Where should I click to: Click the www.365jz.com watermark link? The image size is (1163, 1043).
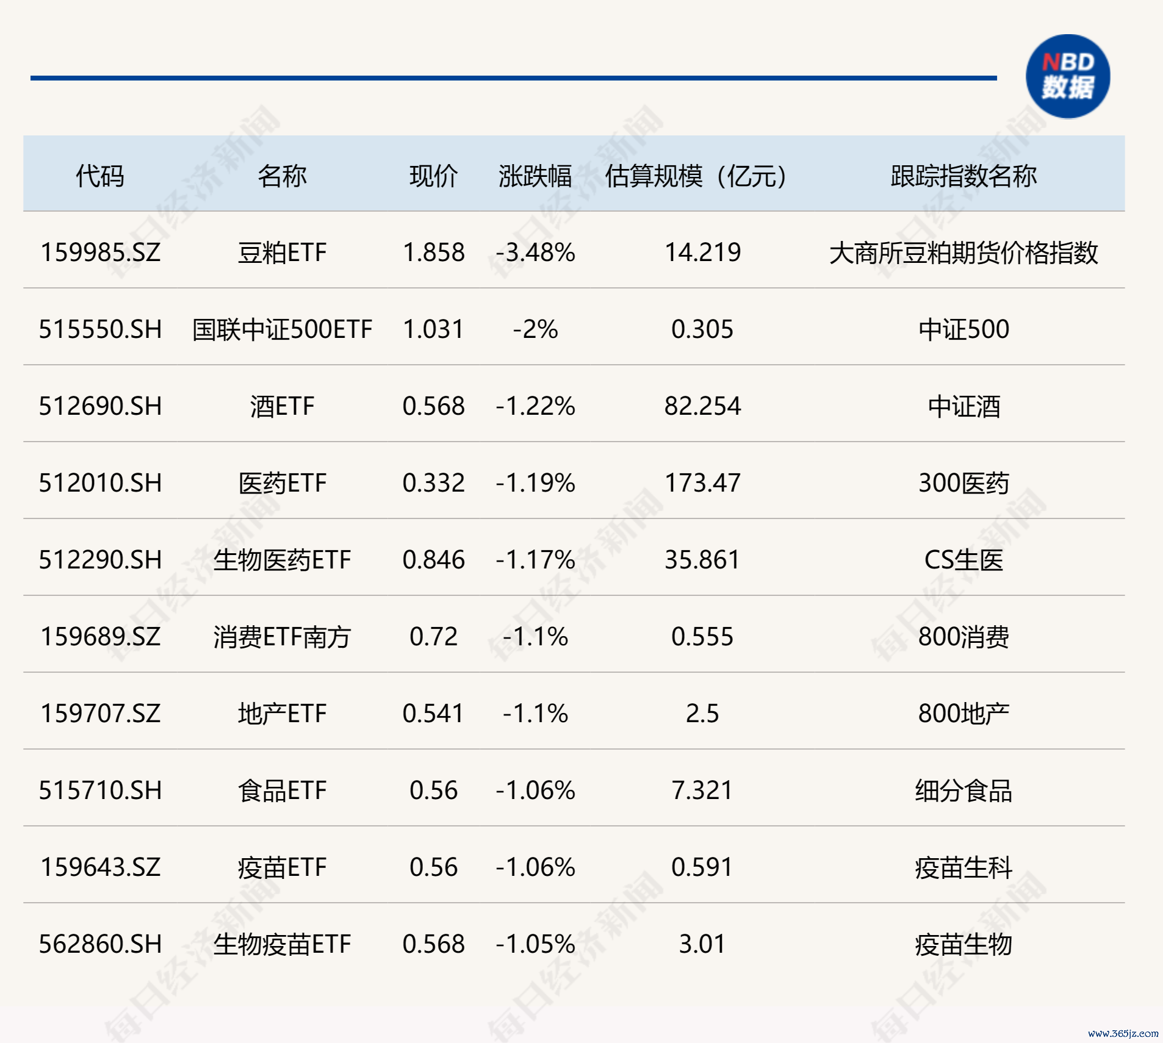(1123, 1033)
